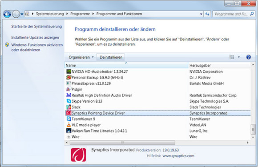Click the change view icon
The image size is (258, 167).
(232, 57)
